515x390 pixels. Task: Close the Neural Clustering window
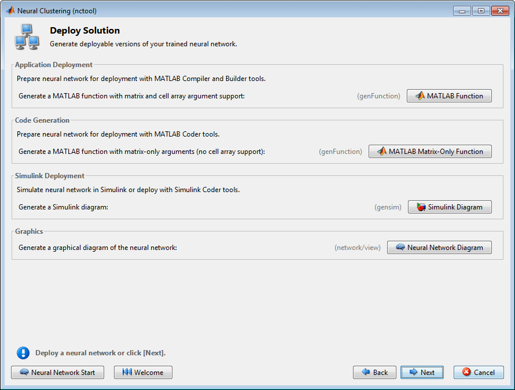499,10
